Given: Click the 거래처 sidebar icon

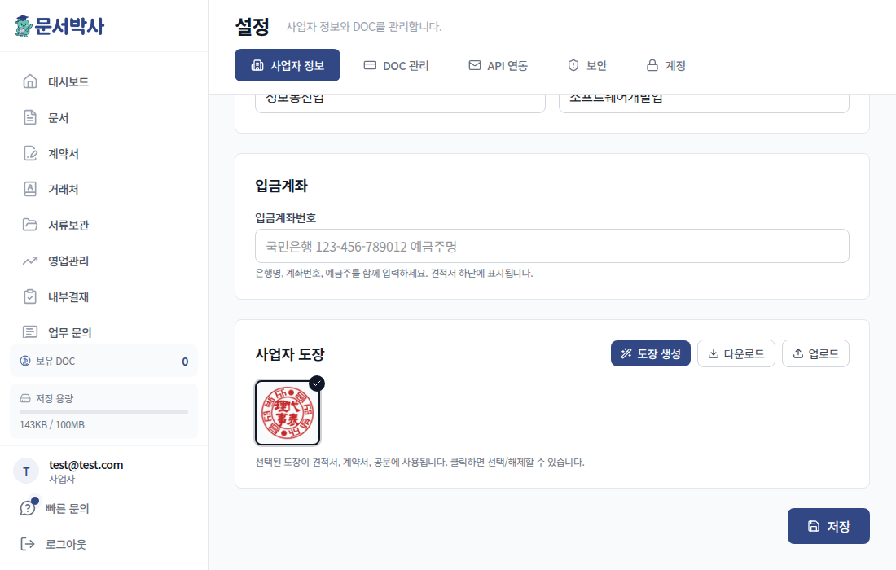Looking at the screenshot, I should 29,188.
